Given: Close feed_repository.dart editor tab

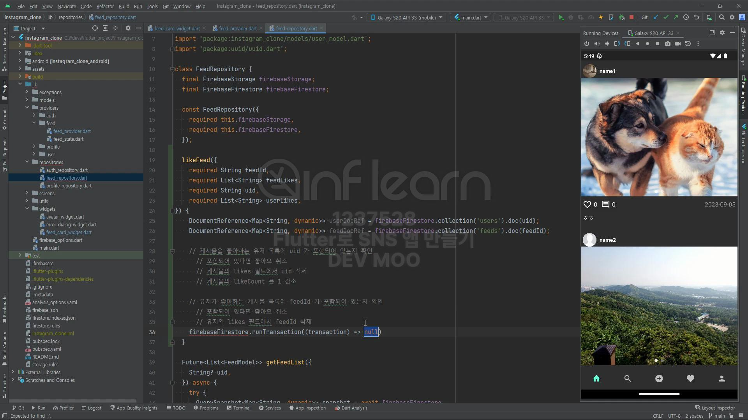Looking at the screenshot, I should coord(321,28).
